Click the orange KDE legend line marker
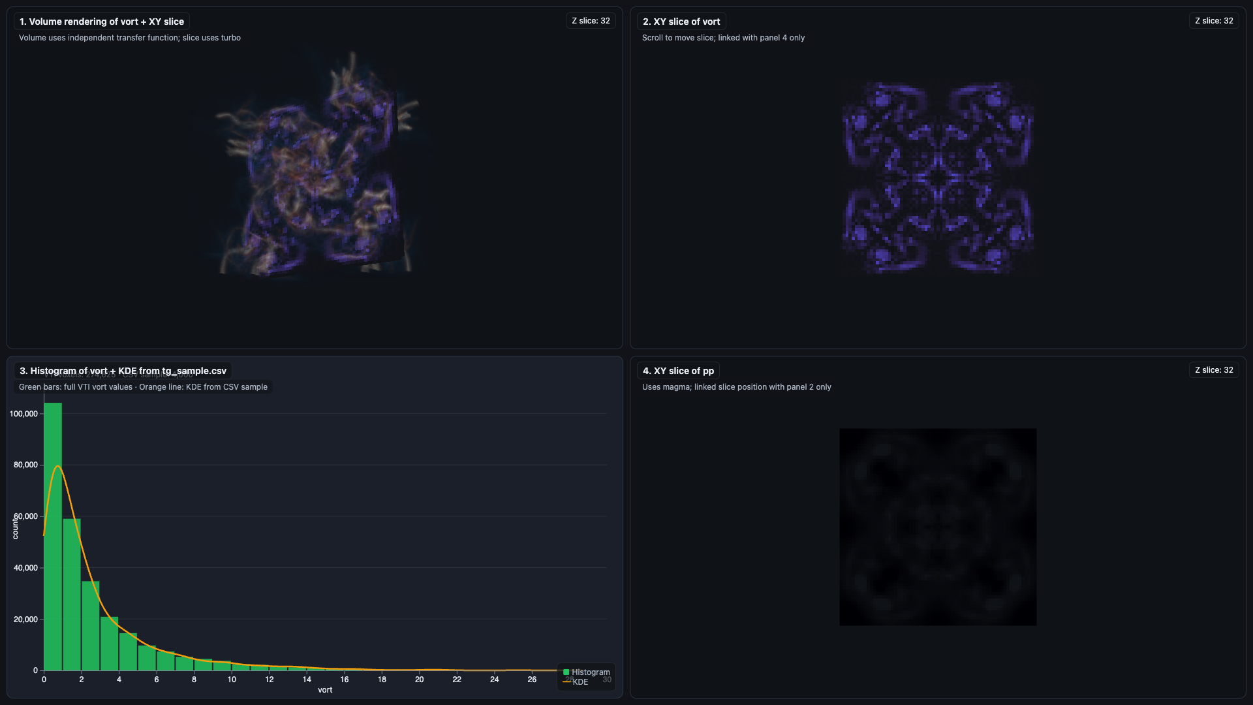This screenshot has width=1253, height=705. (x=566, y=681)
